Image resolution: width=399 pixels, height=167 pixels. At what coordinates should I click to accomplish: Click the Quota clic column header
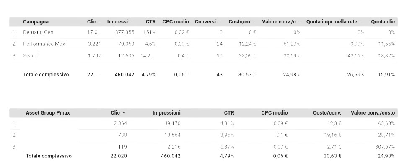tap(383, 22)
